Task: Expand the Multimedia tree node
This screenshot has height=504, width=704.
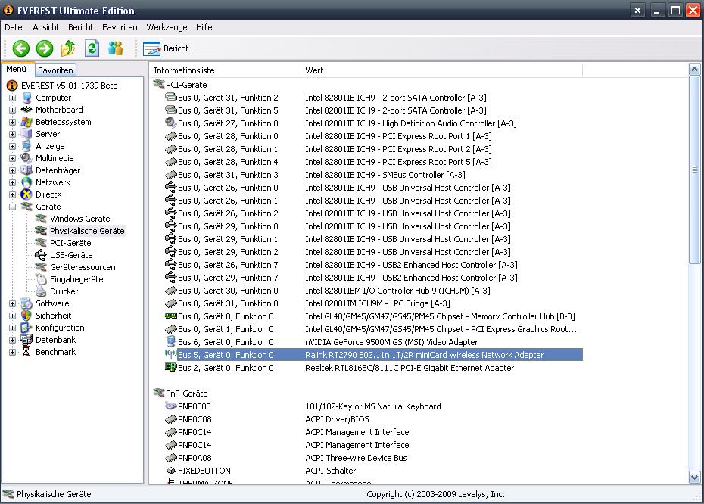Action: [13, 158]
